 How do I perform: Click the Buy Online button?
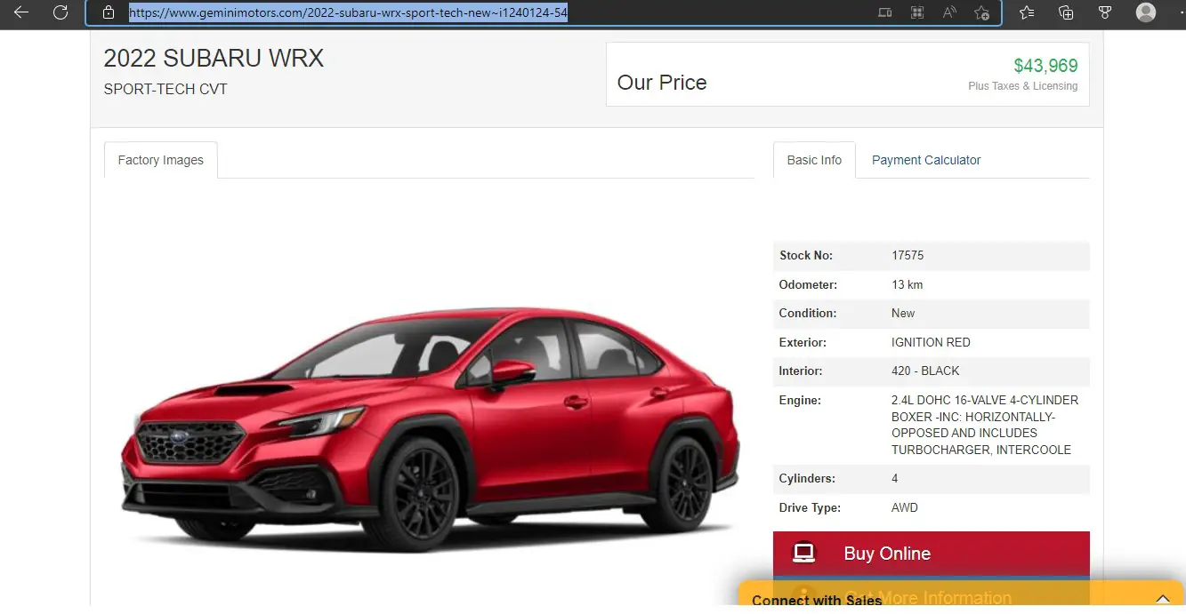click(x=932, y=554)
